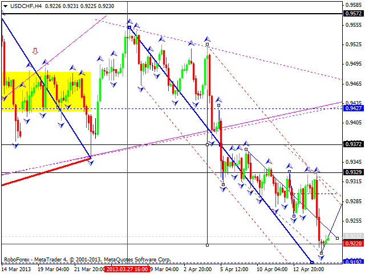This screenshot has width=365, height=274.
Task: Click anchor square at the bottom of the vertical blue line
Action: [207, 245]
